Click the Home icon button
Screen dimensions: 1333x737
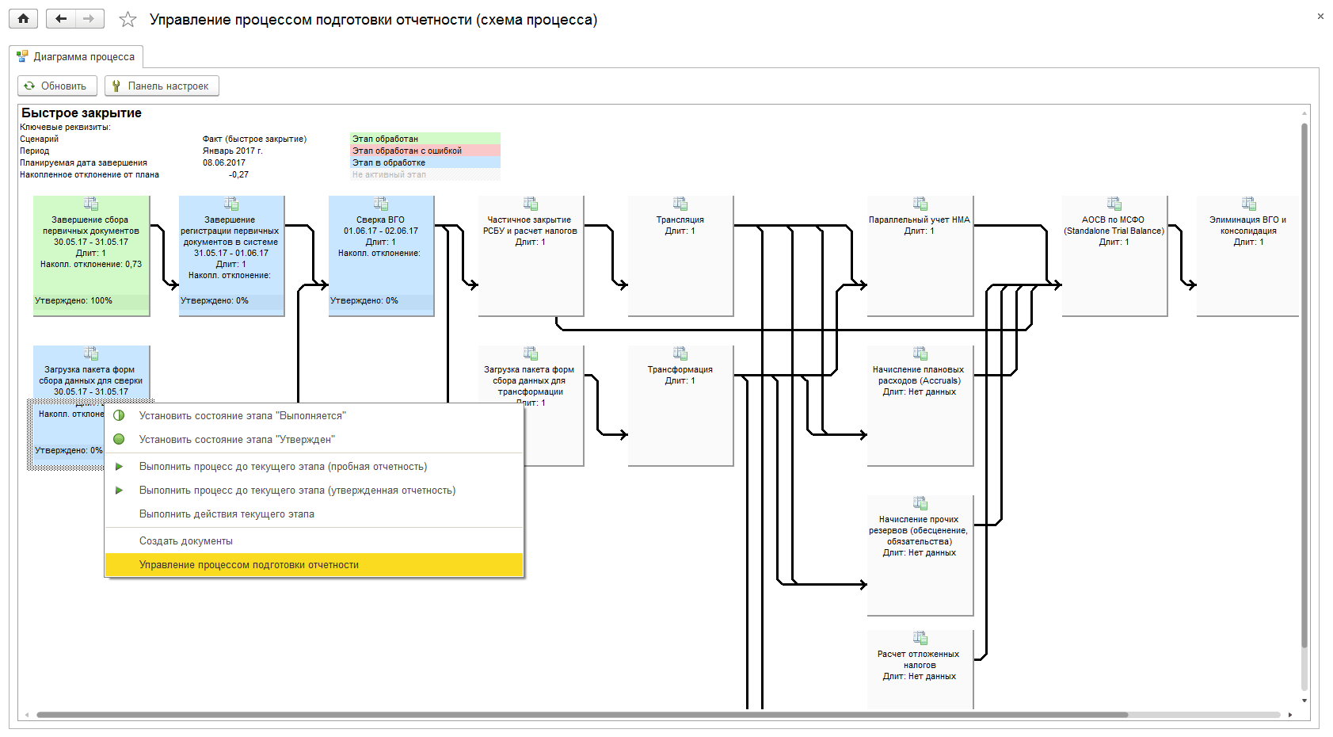click(23, 19)
